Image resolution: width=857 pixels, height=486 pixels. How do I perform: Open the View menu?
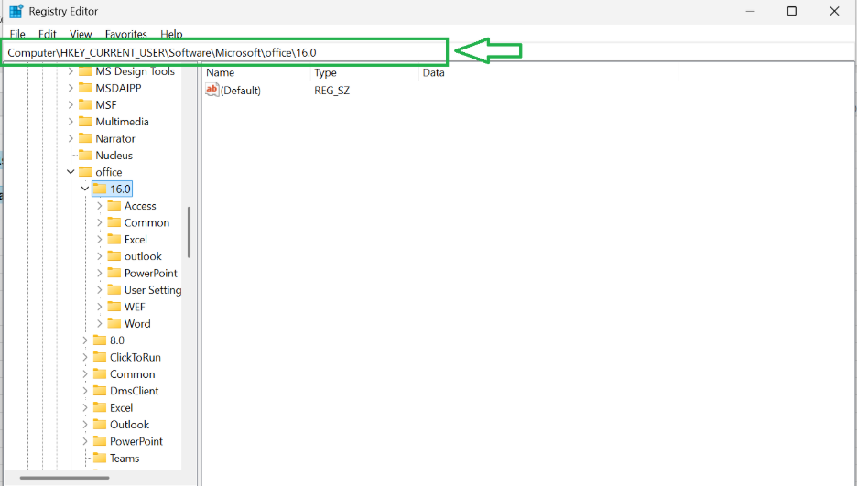[x=81, y=34]
